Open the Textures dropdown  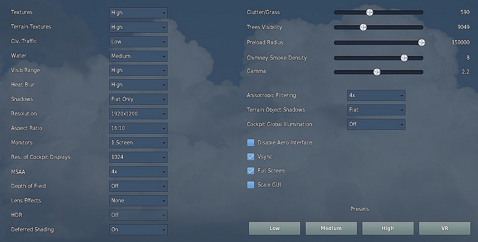coord(138,12)
